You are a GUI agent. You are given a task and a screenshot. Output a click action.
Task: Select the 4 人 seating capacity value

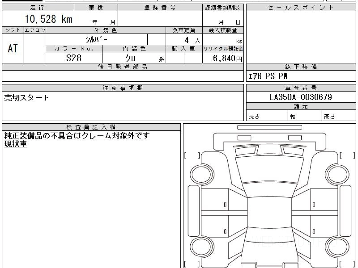click(192, 40)
